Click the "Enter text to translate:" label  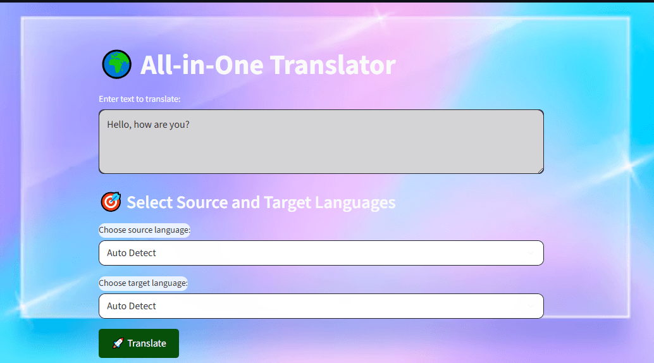140,99
